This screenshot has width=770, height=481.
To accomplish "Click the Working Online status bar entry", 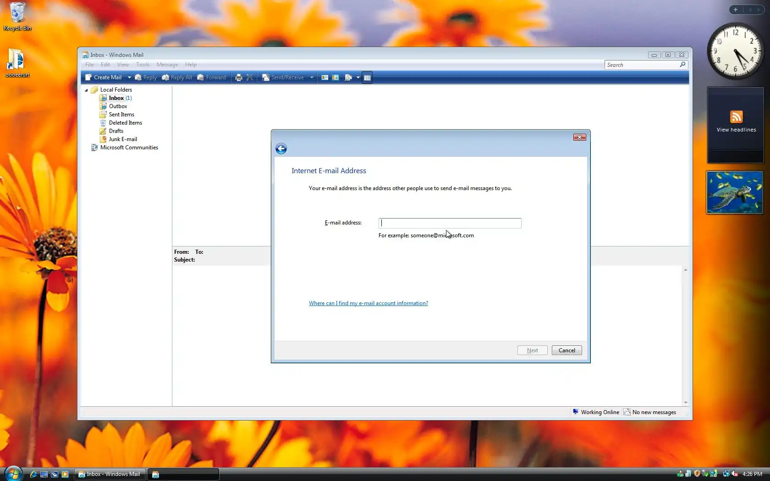I will [x=596, y=412].
